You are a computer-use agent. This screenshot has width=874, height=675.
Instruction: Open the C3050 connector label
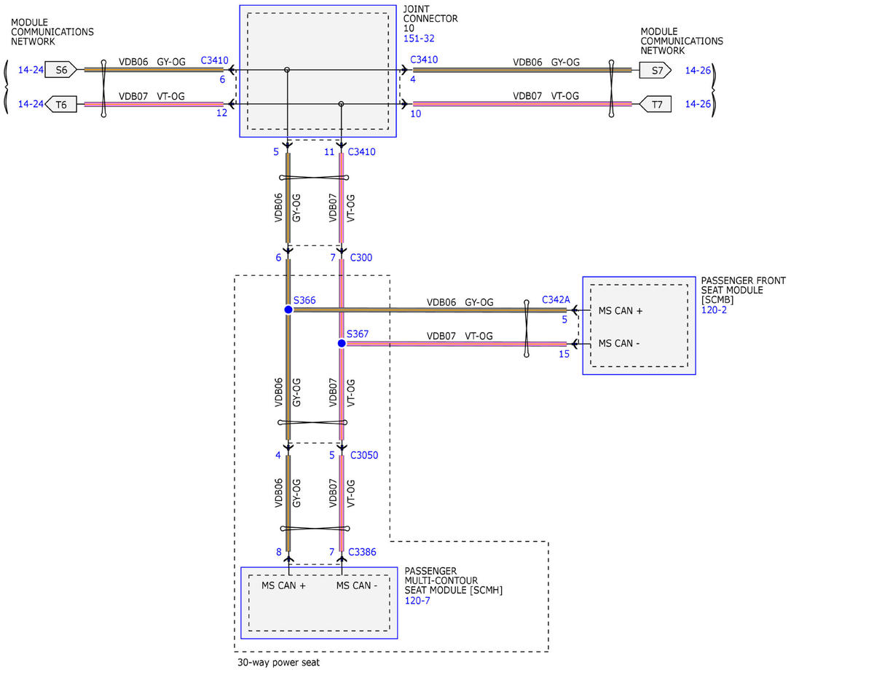coord(364,456)
